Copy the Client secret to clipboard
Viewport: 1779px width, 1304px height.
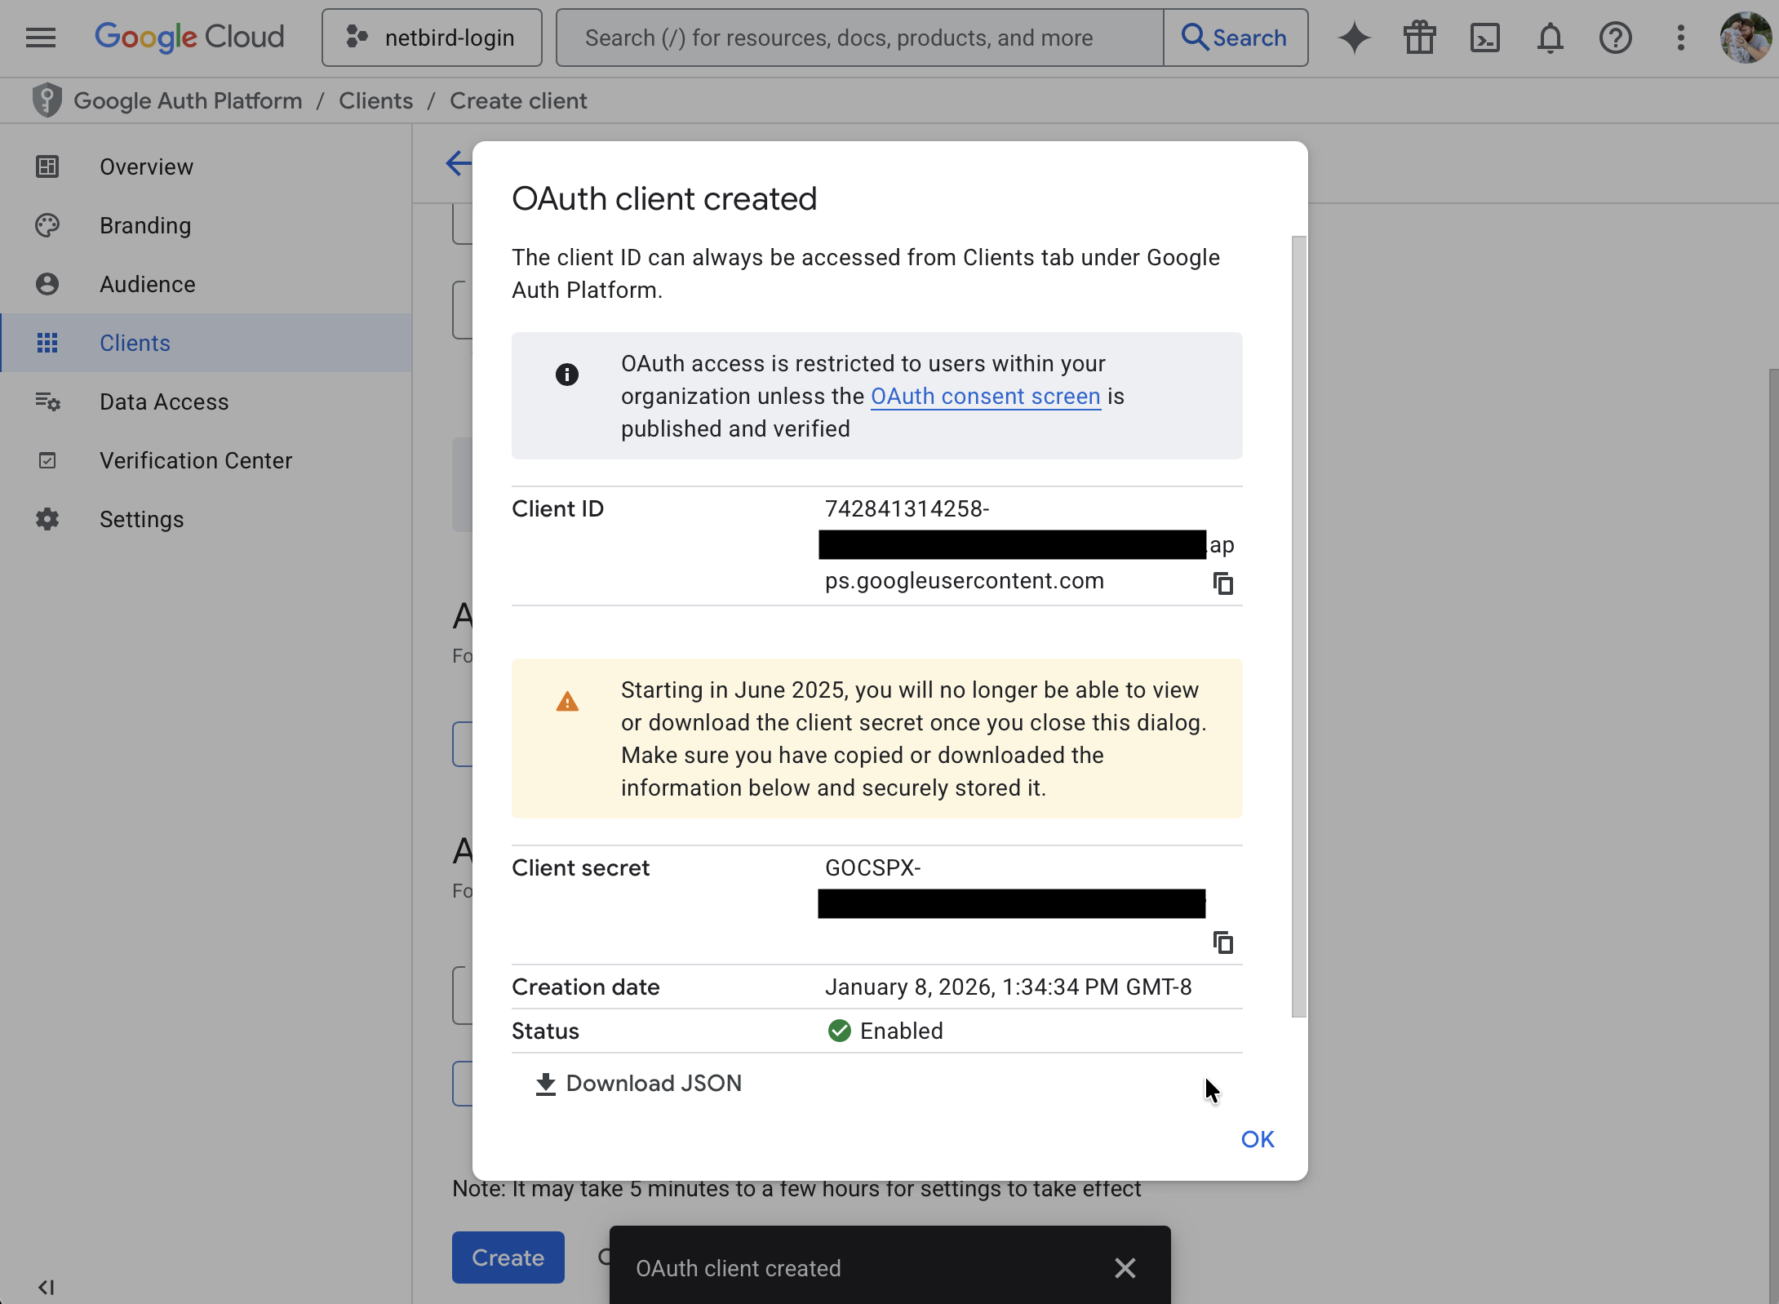click(1222, 943)
